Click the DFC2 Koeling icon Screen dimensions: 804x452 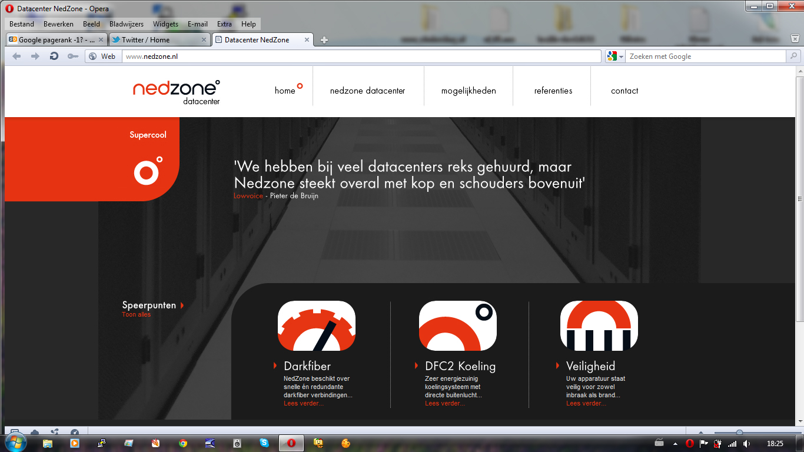(x=457, y=325)
